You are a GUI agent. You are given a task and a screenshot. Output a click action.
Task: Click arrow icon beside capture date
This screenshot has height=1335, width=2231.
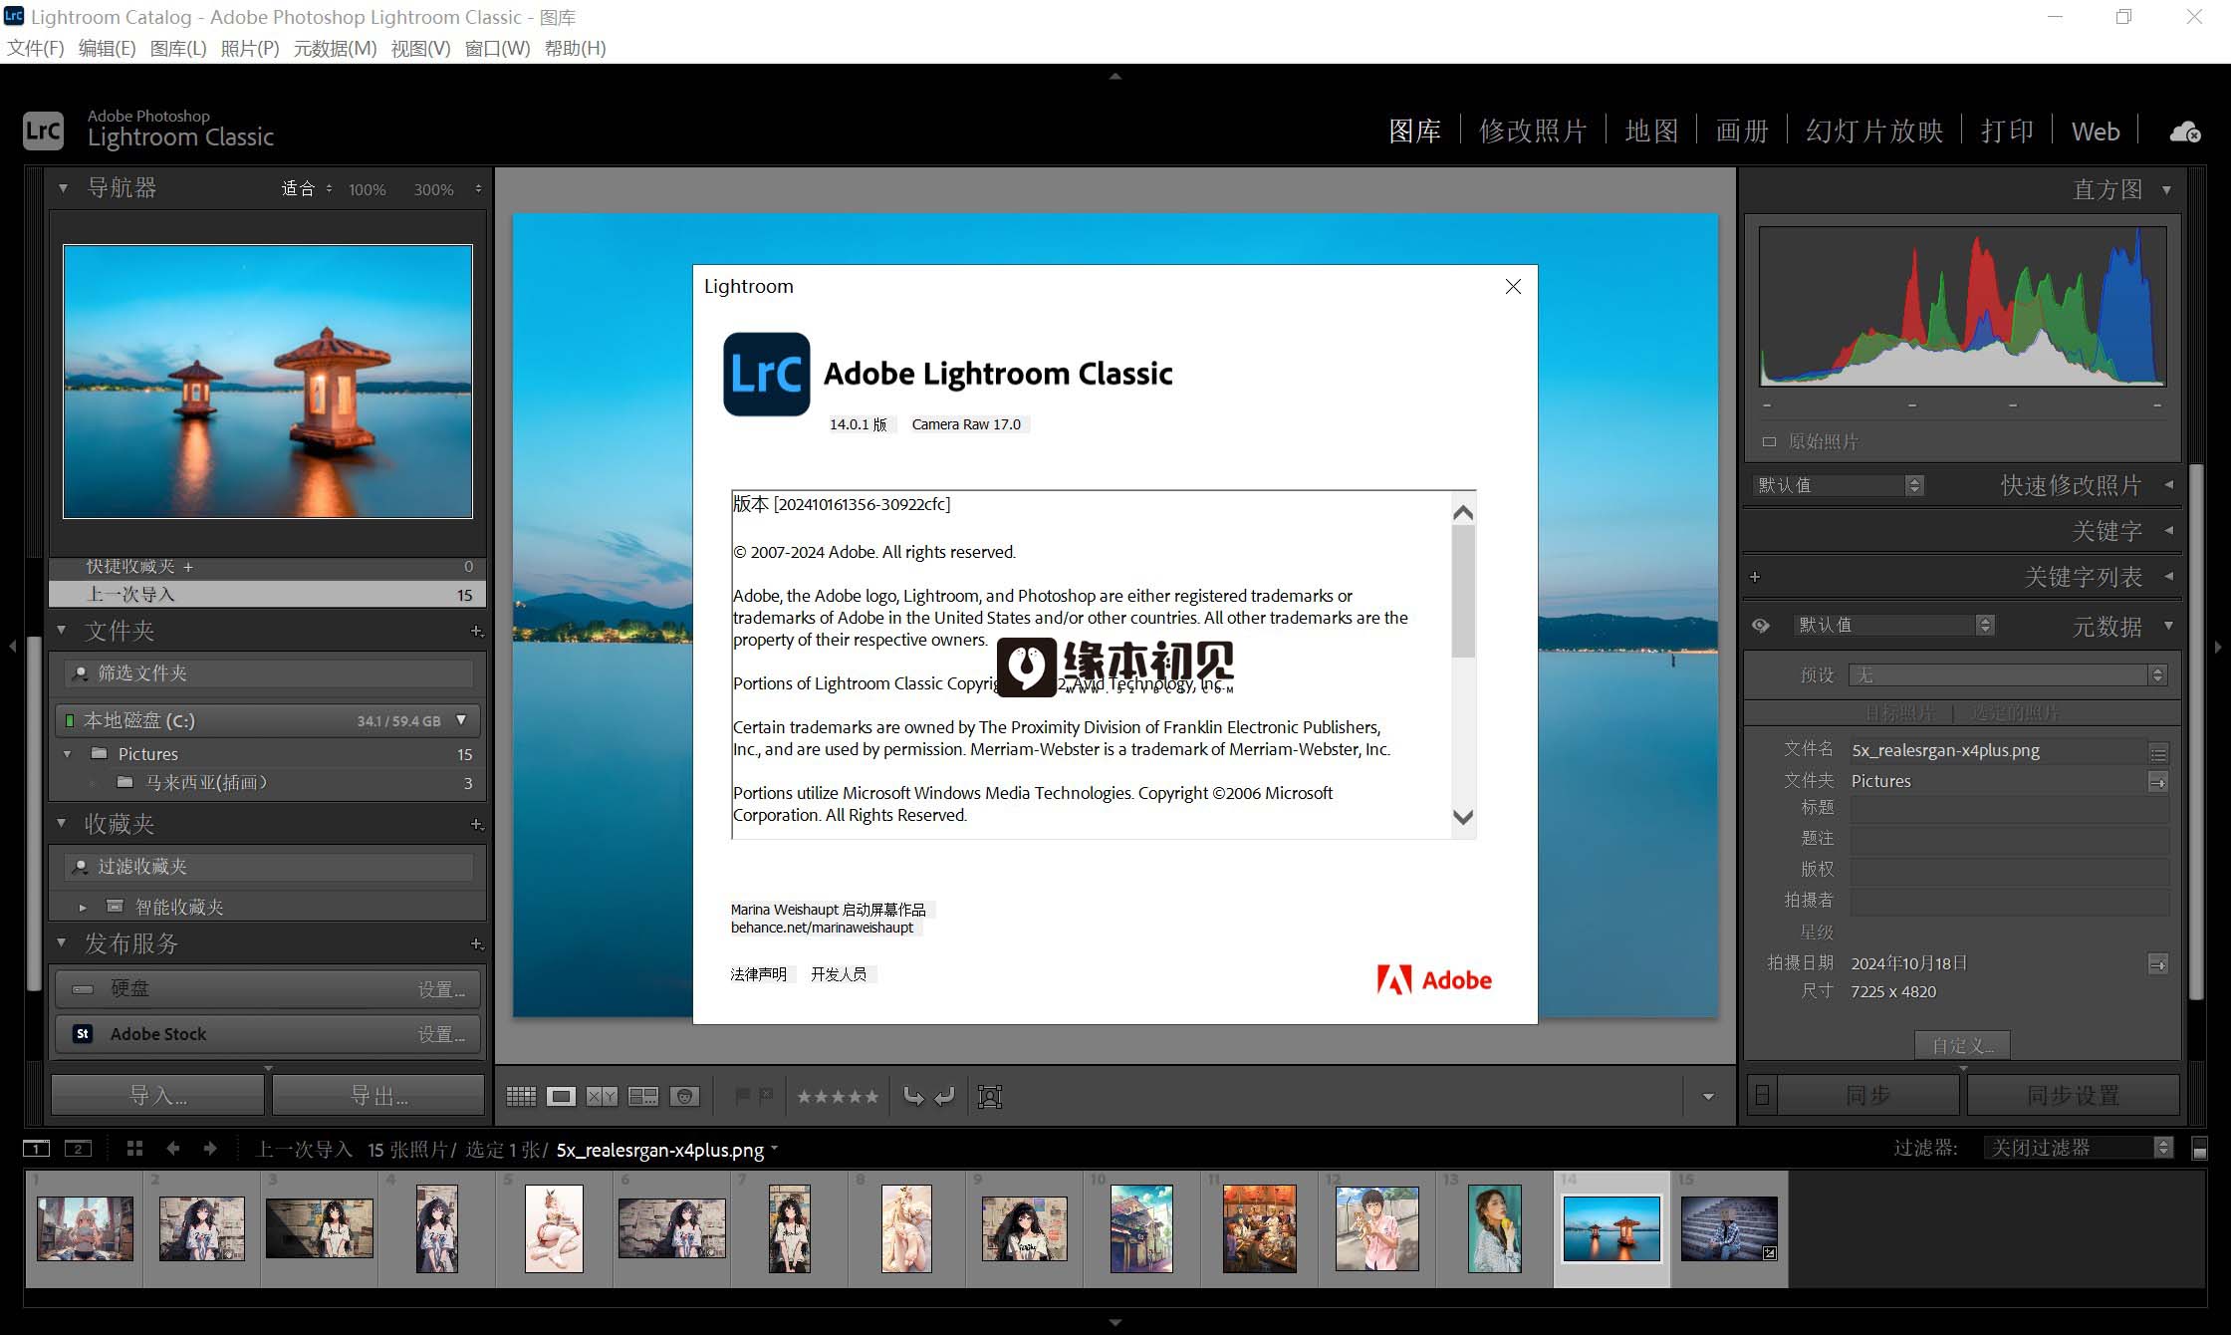2157,964
